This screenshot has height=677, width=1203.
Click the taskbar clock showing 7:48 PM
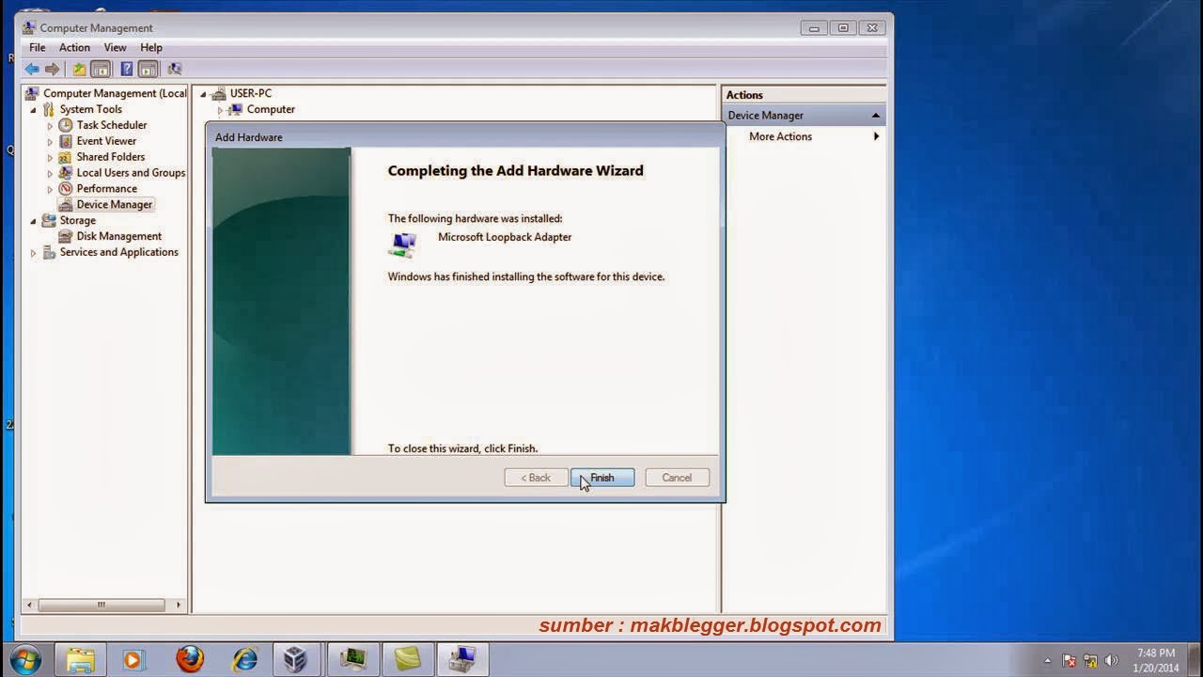(1156, 660)
